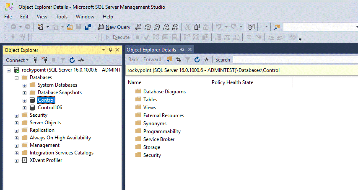
Task: Click the Activity Monitor toolbar icon
Action: (x=252, y=27)
